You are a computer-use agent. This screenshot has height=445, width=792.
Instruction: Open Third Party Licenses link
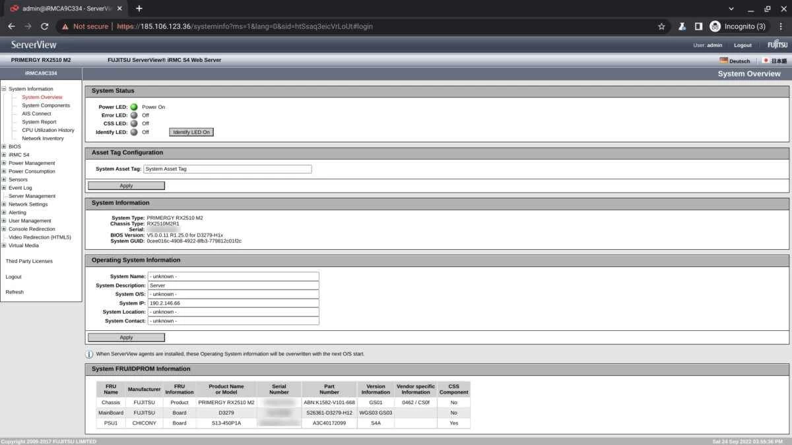coord(29,261)
